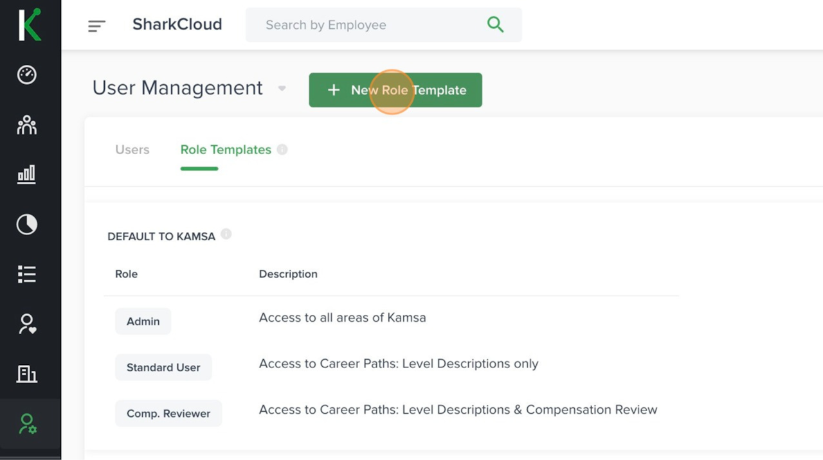
Task: Open the employees group icon in sidebar
Action: click(x=27, y=125)
